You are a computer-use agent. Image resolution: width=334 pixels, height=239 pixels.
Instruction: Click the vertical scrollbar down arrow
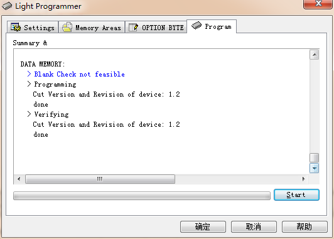[314, 169]
